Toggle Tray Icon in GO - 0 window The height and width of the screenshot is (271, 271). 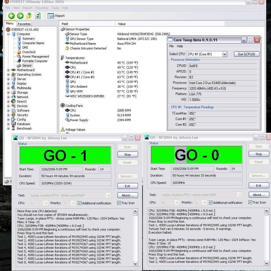click(250, 202)
